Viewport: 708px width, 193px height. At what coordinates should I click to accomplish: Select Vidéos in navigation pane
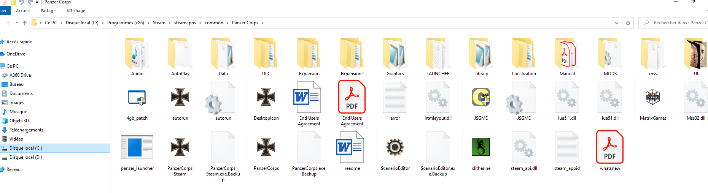[x=16, y=139]
